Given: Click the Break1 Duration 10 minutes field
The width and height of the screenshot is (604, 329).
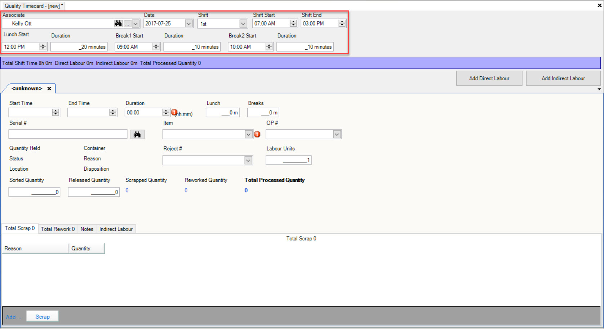Looking at the screenshot, I should pos(192,47).
